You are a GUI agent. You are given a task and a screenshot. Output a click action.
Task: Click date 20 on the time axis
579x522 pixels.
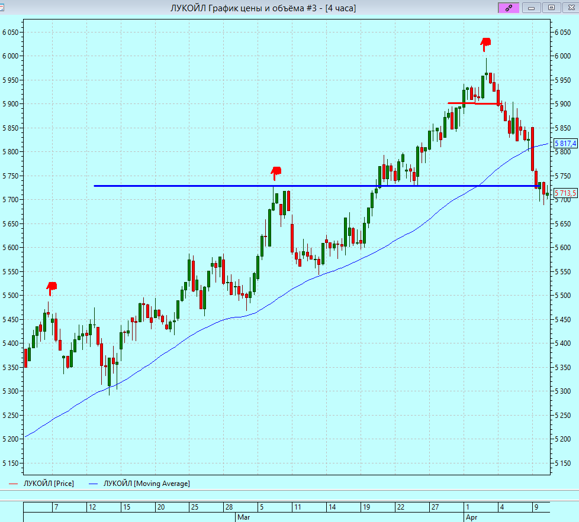coord(161,507)
